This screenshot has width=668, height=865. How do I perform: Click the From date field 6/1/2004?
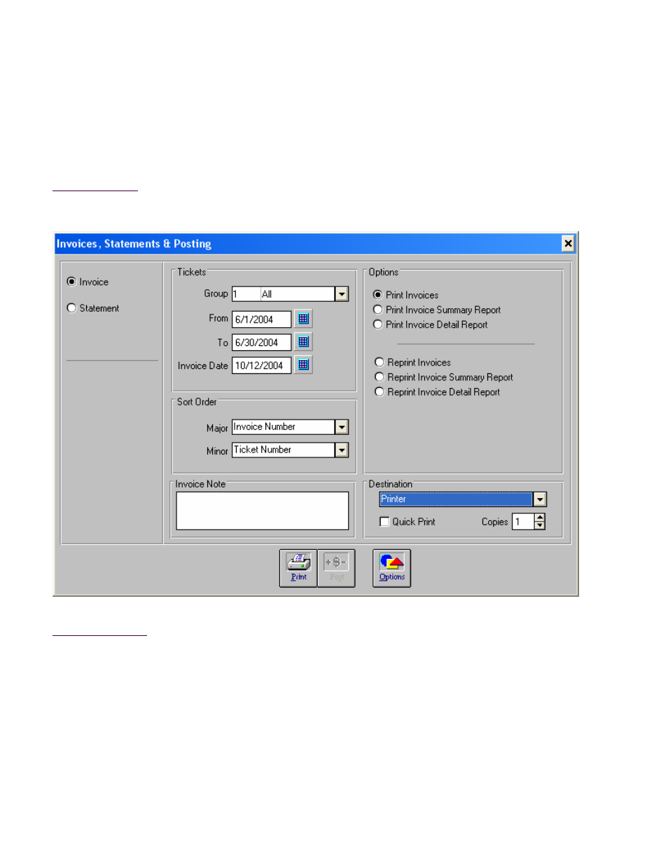coord(262,319)
